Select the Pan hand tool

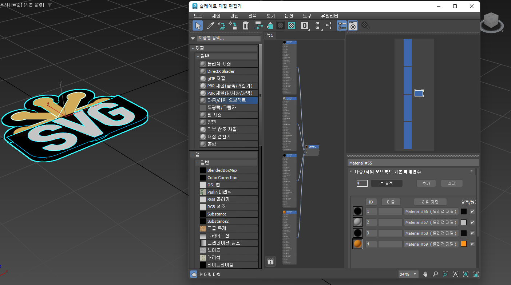point(425,274)
